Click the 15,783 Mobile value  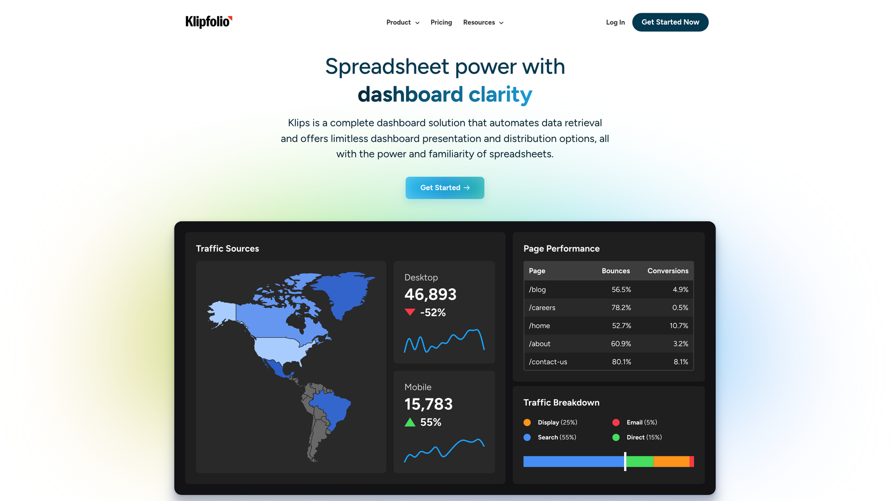tap(428, 404)
